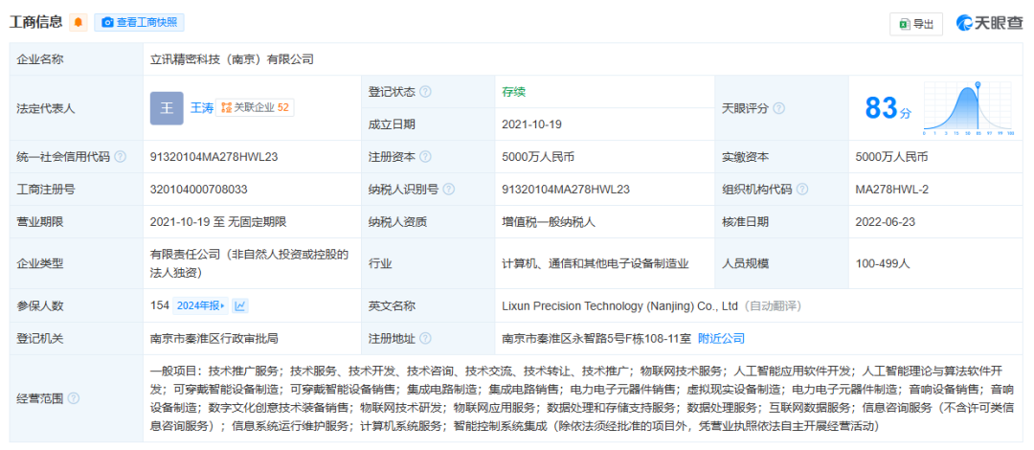Click help icon next to 统一社会信用代码
The width and height of the screenshot is (1034, 450).
(x=120, y=157)
